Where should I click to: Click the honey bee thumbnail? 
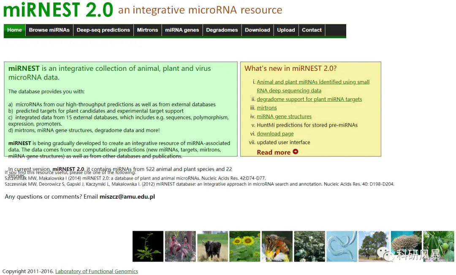277,246
